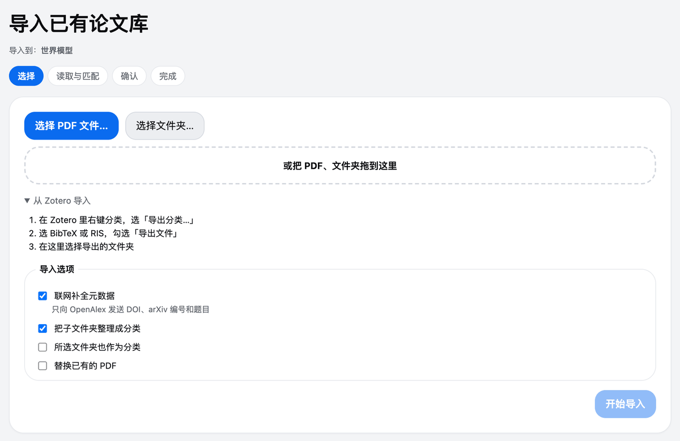Enable the 所选文件夹也作为分类 checkbox

[42, 347]
